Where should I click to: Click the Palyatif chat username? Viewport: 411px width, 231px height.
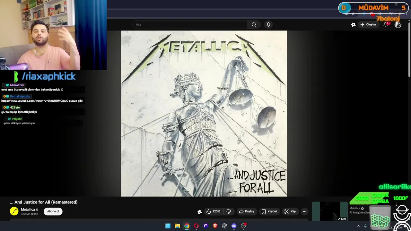click(x=17, y=119)
